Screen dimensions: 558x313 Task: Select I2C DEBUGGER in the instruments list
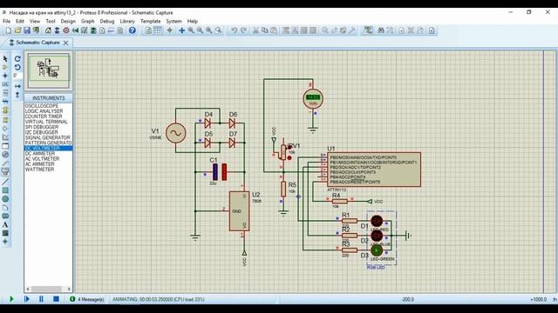pyautogui.click(x=49, y=132)
